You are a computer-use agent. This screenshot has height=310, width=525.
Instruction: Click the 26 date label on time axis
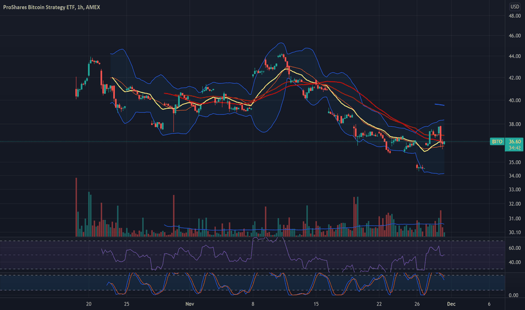coord(417,304)
